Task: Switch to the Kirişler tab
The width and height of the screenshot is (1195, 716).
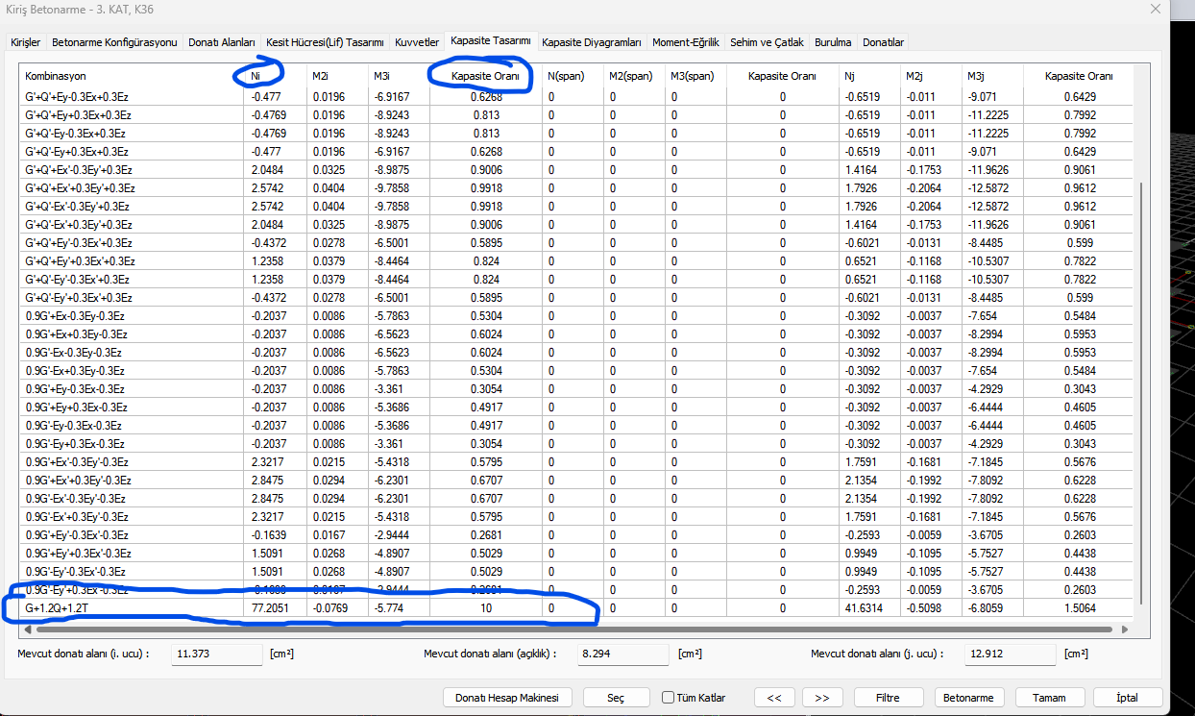Action: coord(26,42)
